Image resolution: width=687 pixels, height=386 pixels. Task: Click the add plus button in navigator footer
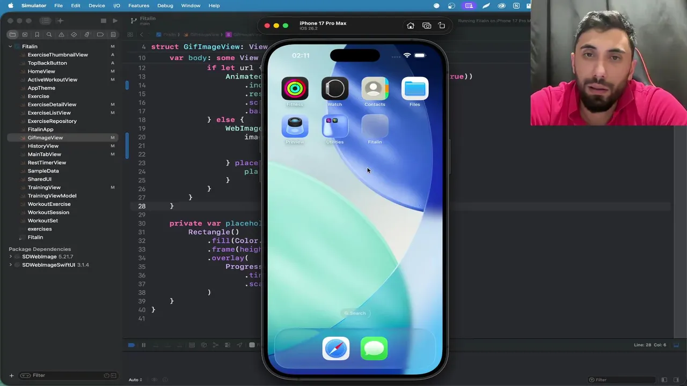pyautogui.click(x=11, y=375)
